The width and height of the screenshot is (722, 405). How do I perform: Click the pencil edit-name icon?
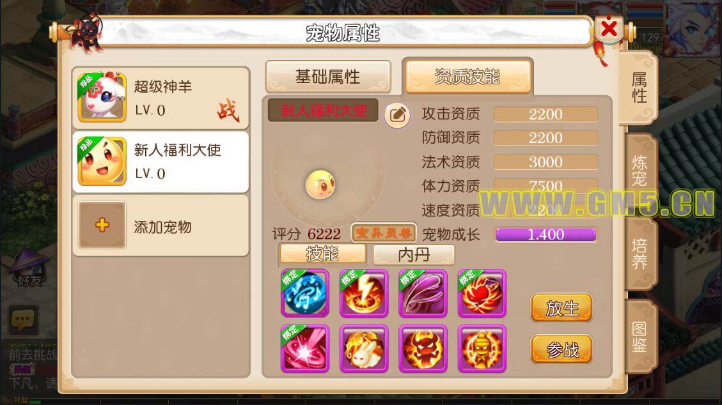tap(397, 115)
